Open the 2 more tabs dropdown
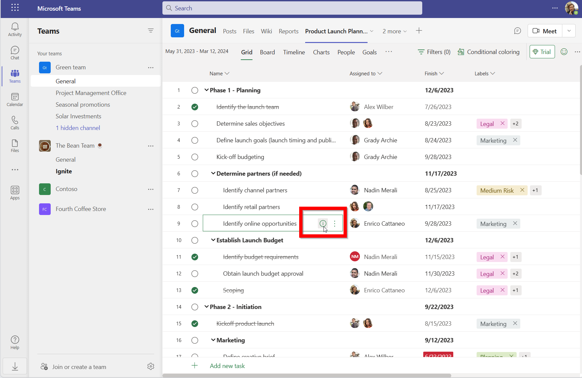Screen dimensions: 582x378 click(395, 31)
